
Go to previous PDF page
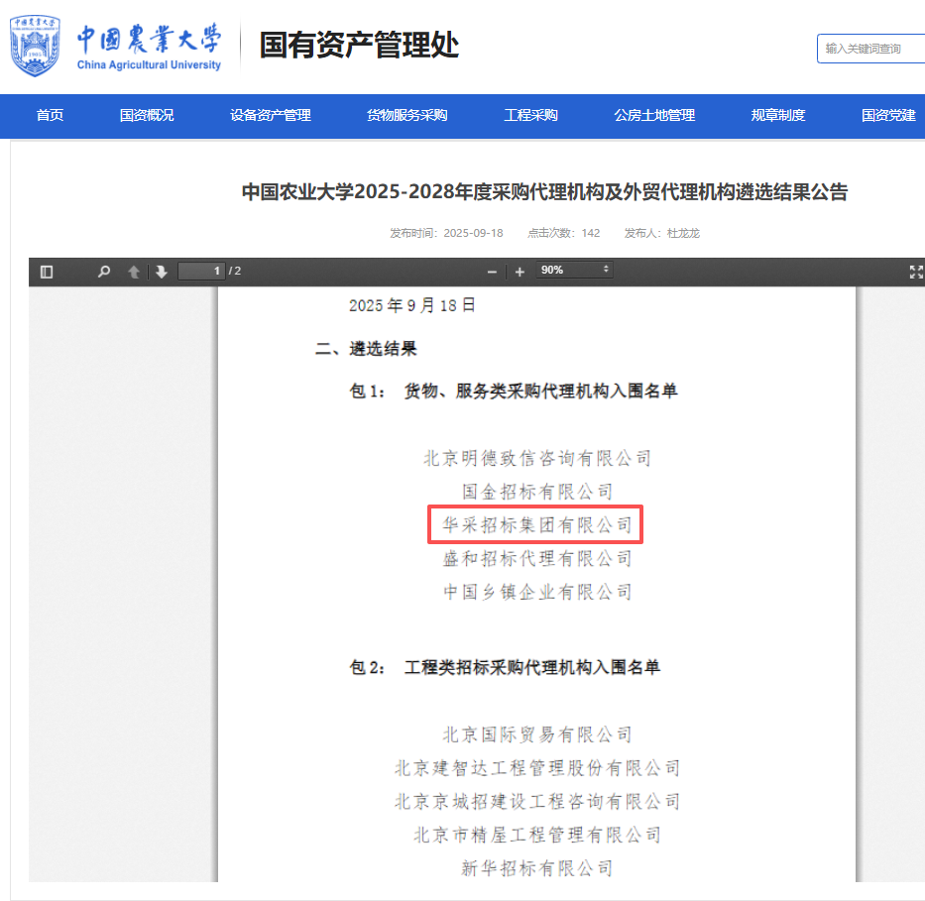(x=134, y=272)
